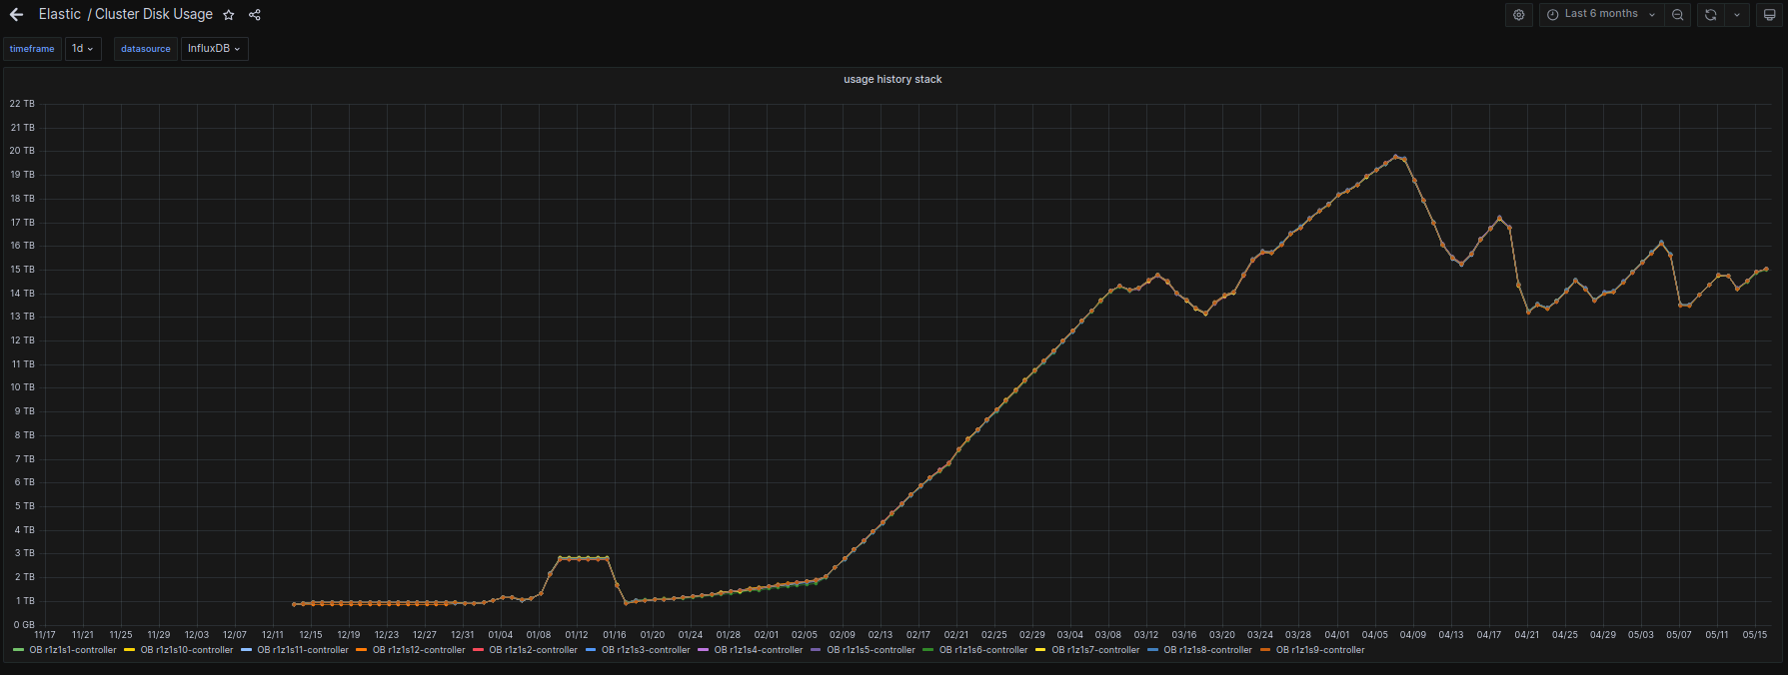Click the Cluster Disk Usage title

[153, 15]
